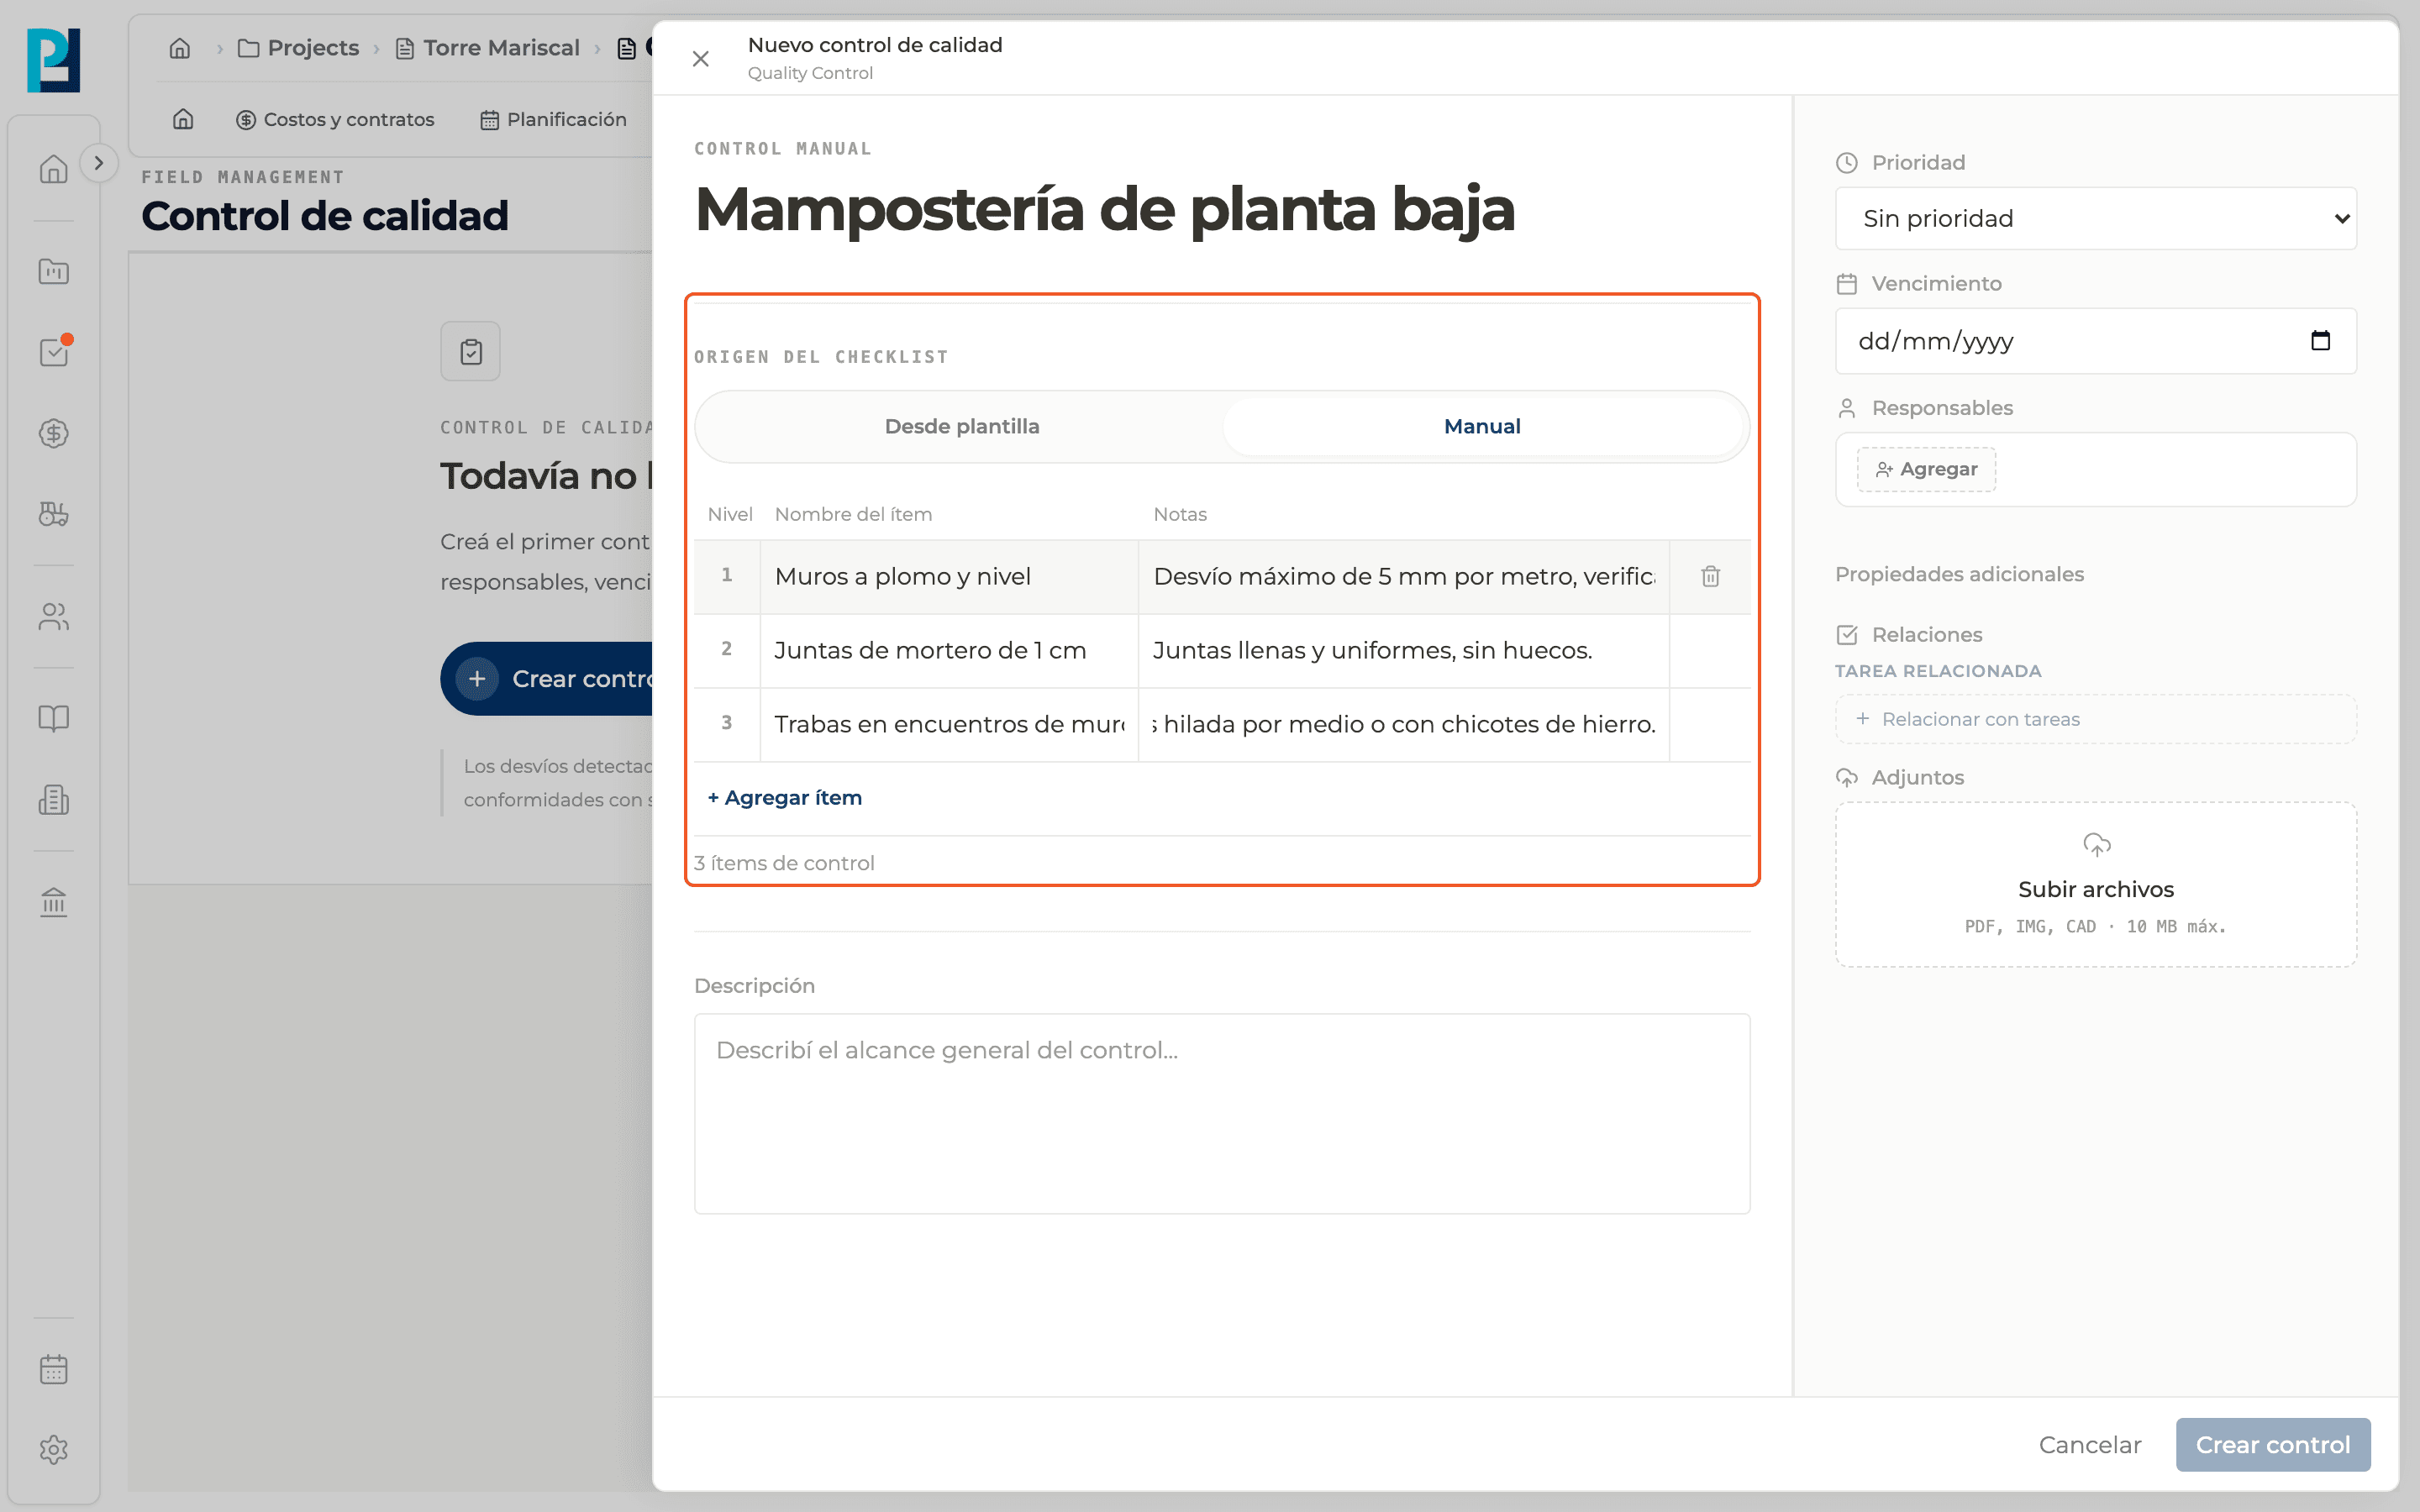This screenshot has width=2420, height=1512.
Task: Open the home icon in the sidebar
Action: 53,169
